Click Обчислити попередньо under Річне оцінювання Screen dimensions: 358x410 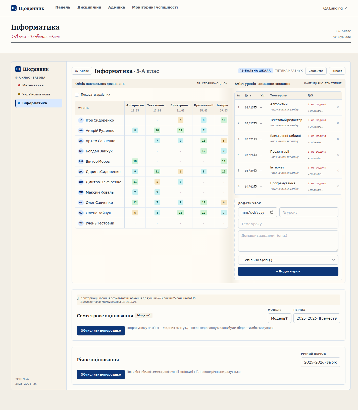(101, 374)
